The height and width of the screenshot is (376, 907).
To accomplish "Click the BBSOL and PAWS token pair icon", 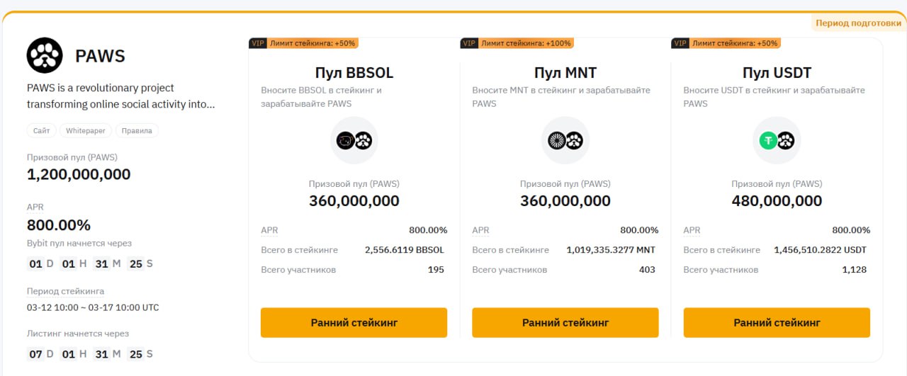I will 354,140.
